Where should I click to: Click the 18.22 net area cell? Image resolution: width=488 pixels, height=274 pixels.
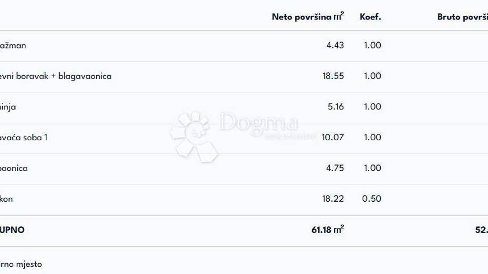(333, 199)
